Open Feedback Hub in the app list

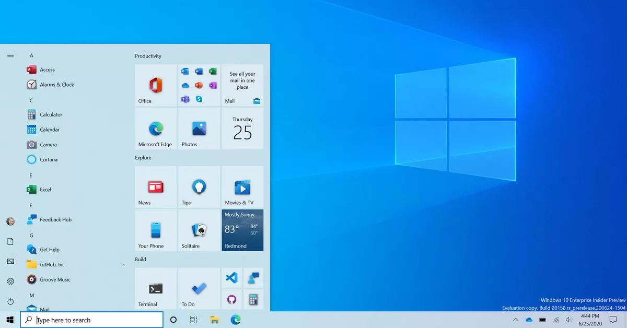(76, 219)
